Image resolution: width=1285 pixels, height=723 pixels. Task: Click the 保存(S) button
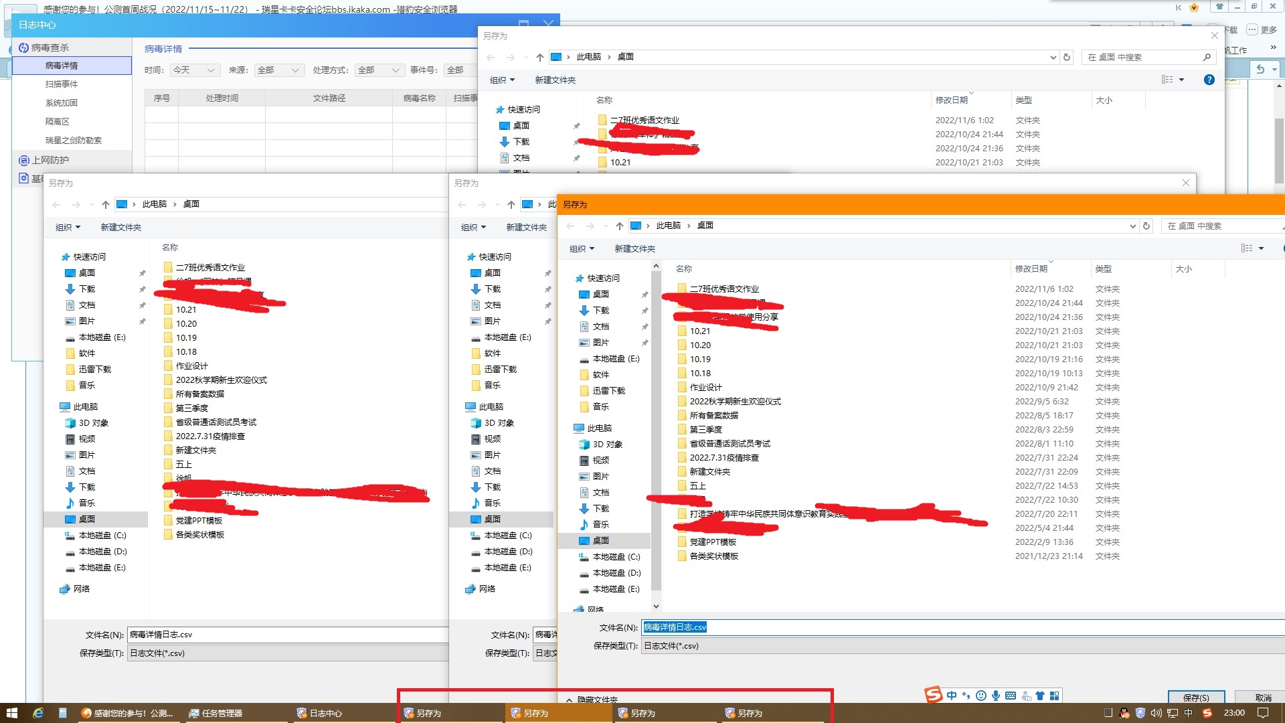pyautogui.click(x=1196, y=698)
